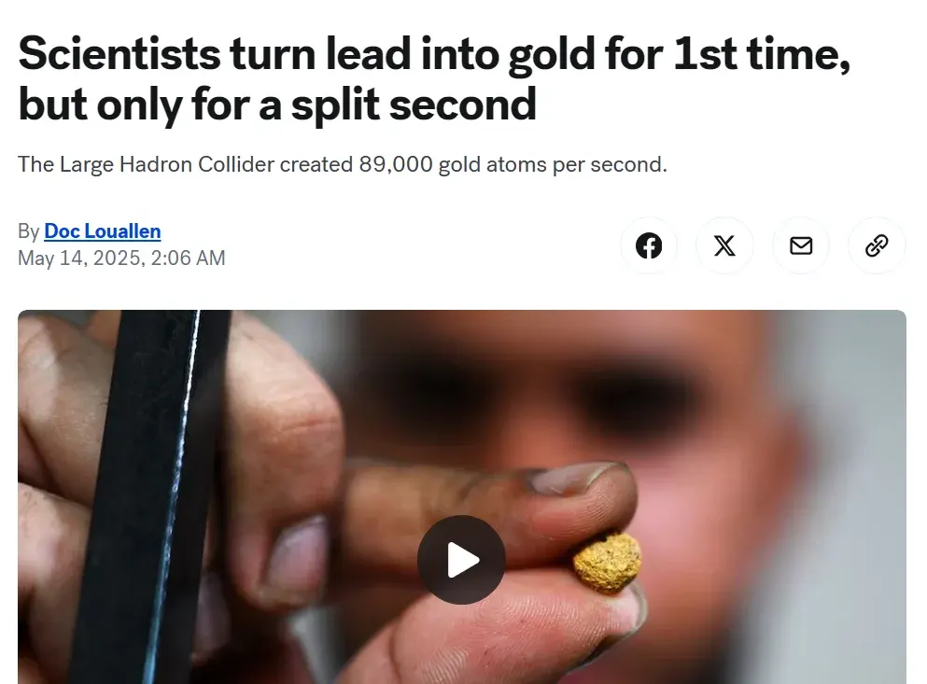Click the May 14, 2025 publication date

tap(79, 258)
